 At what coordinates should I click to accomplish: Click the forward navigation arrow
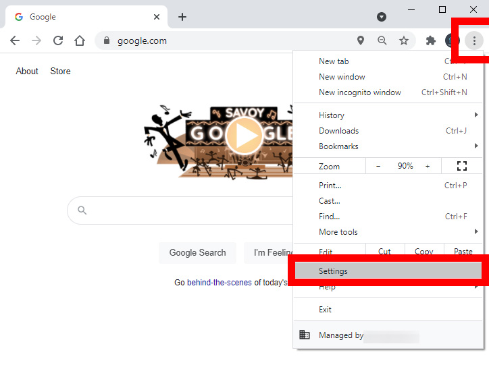[36, 40]
